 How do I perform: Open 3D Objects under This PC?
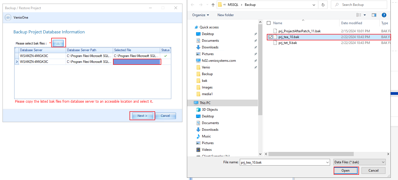[x=210, y=110]
